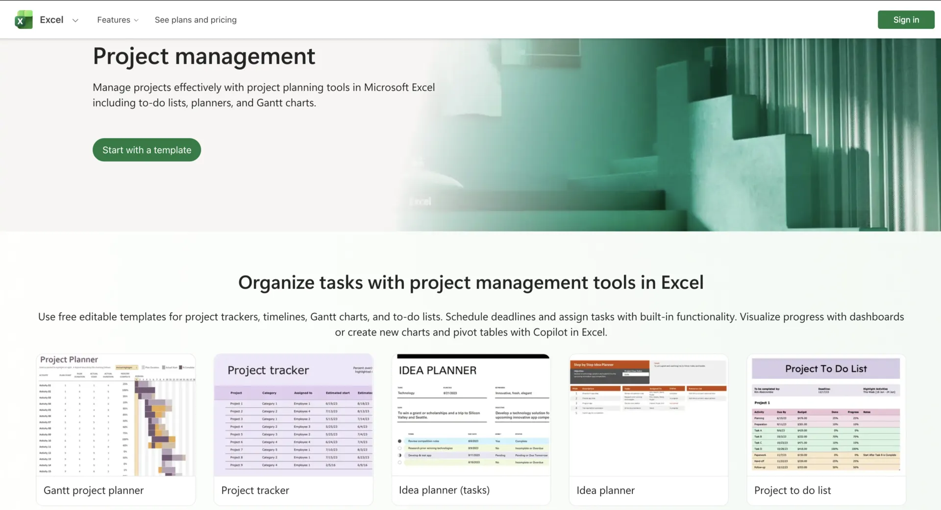Click the text Manage projects effectively

pyautogui.click(x=264, y=95)
